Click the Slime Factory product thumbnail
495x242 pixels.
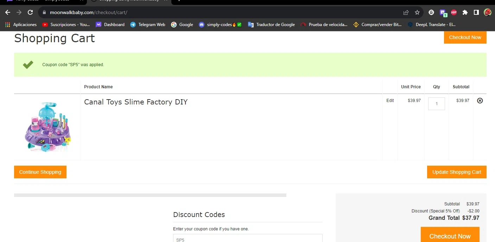point(48,127)
